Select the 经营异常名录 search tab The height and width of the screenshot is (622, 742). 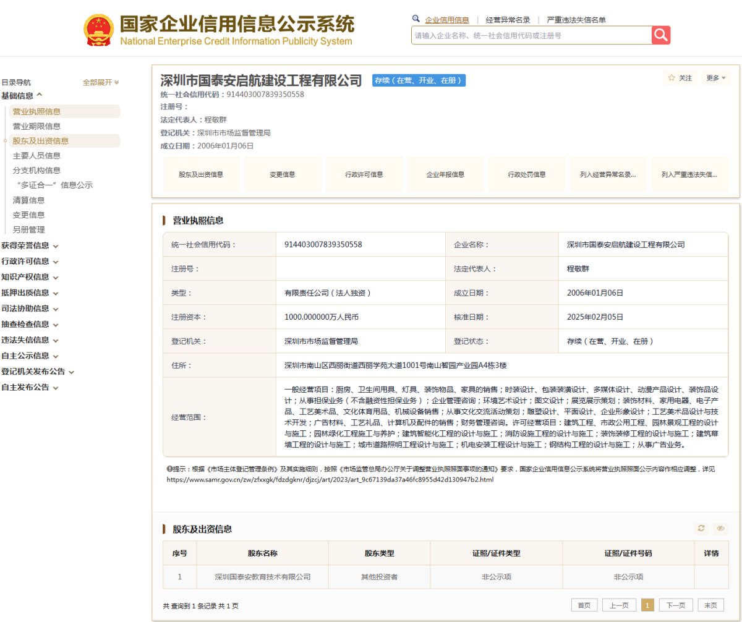[508, 20]
